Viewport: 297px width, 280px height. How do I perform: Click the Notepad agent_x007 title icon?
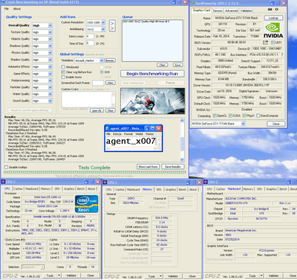[x=108, y=128]
